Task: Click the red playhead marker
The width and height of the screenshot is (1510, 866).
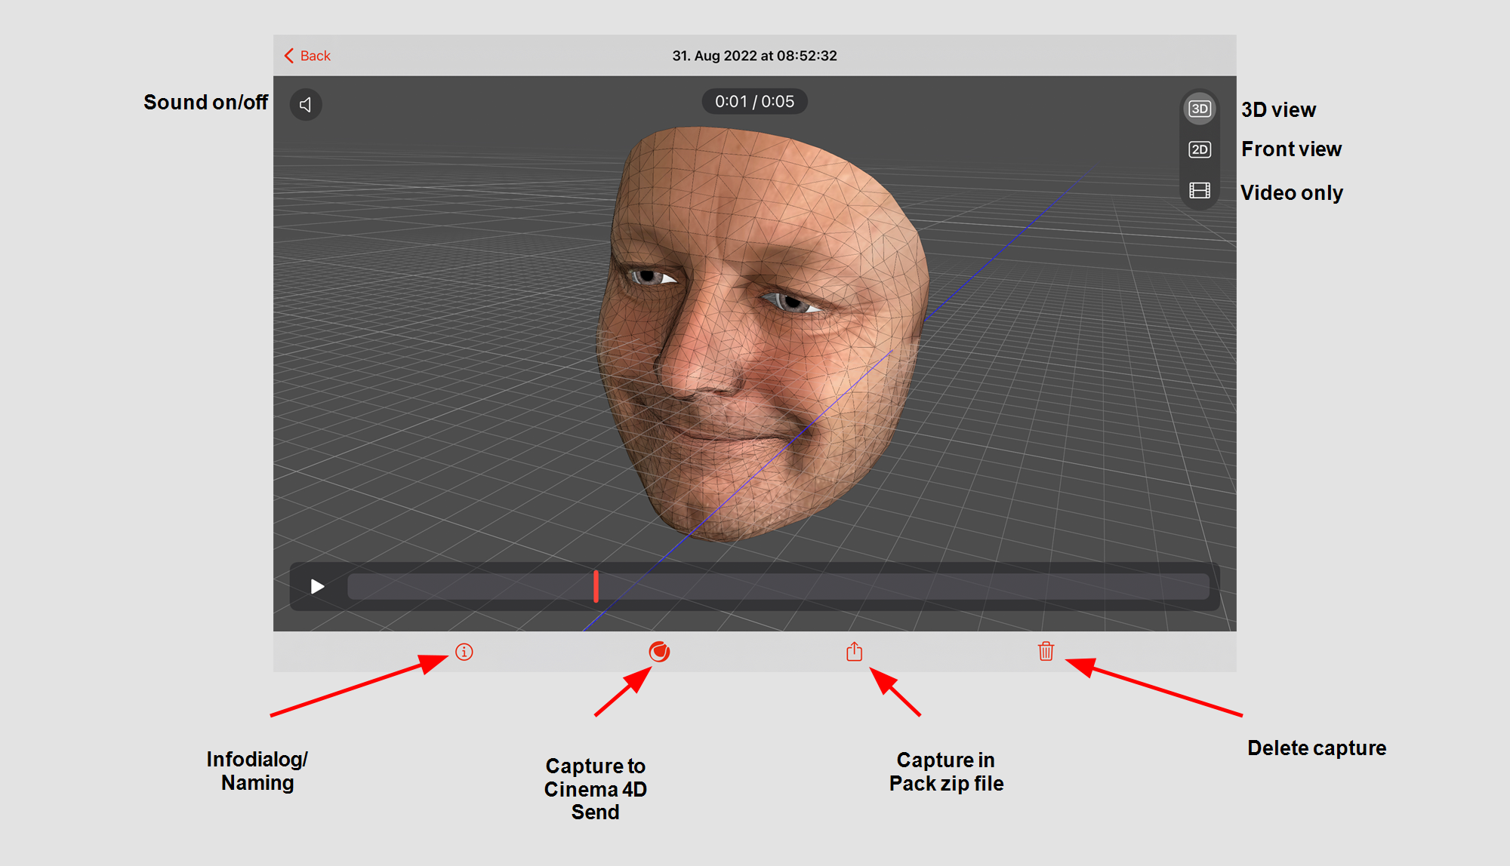Action: click(x=596, y=586)
